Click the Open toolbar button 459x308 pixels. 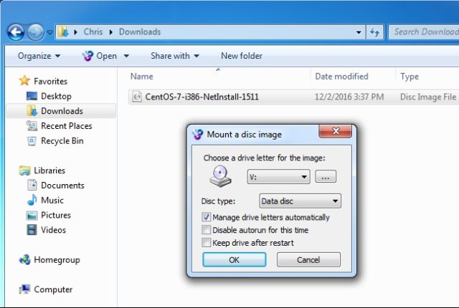pos(100,56)
